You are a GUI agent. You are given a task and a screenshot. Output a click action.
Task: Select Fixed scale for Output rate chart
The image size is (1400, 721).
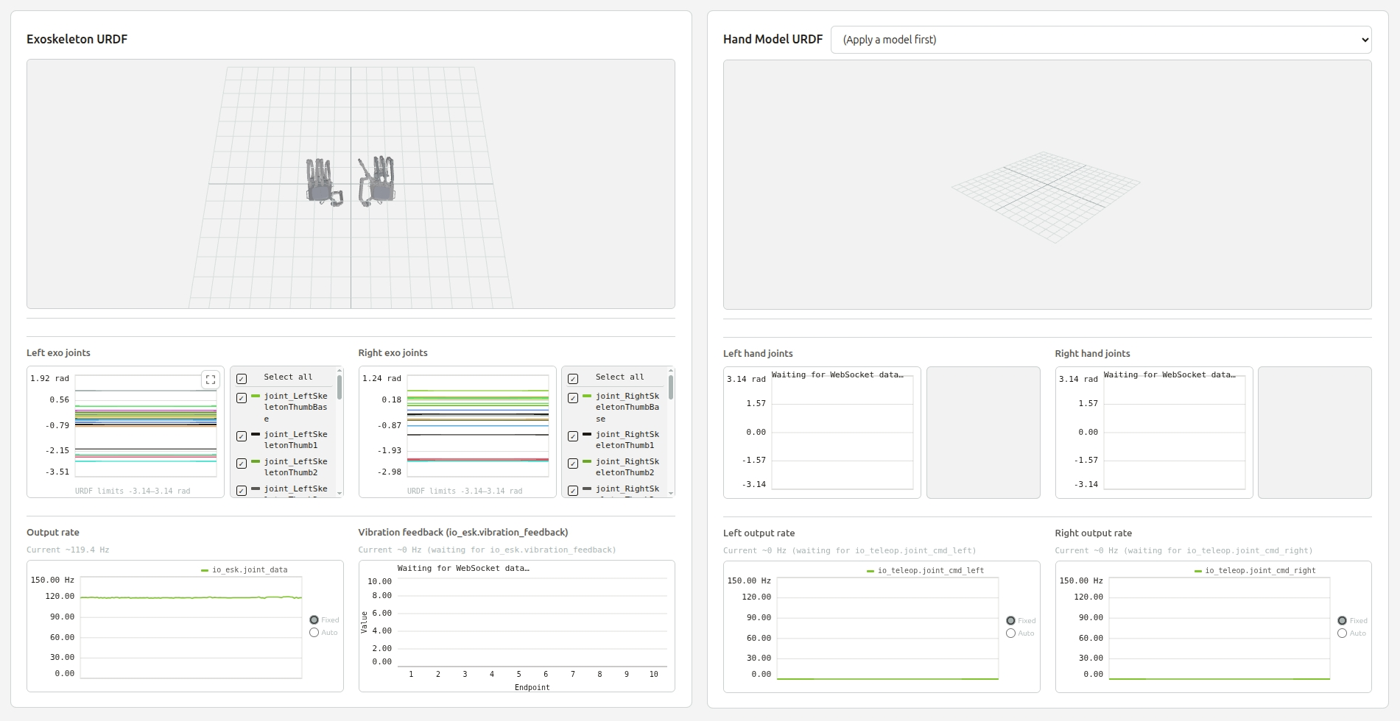(314, 620)
